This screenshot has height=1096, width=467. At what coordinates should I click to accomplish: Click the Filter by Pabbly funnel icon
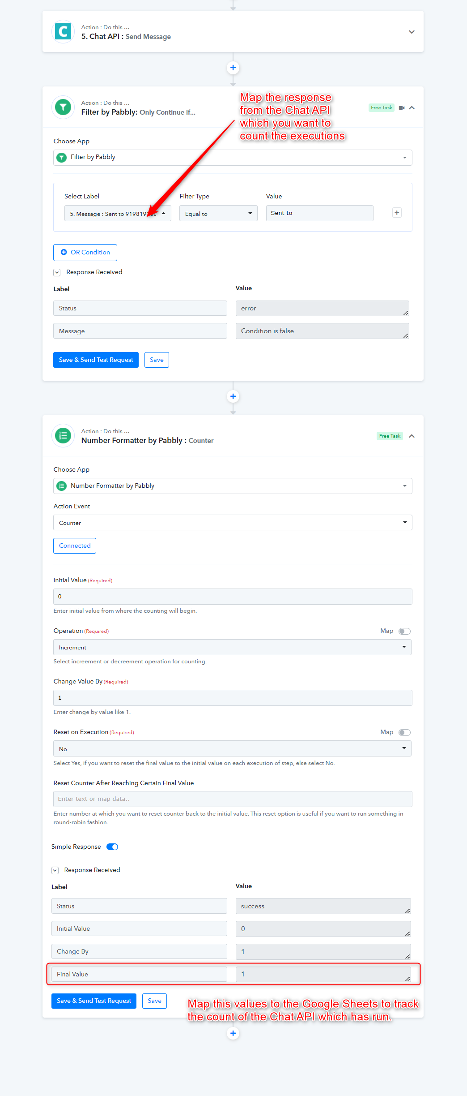(x=63, y=107)
